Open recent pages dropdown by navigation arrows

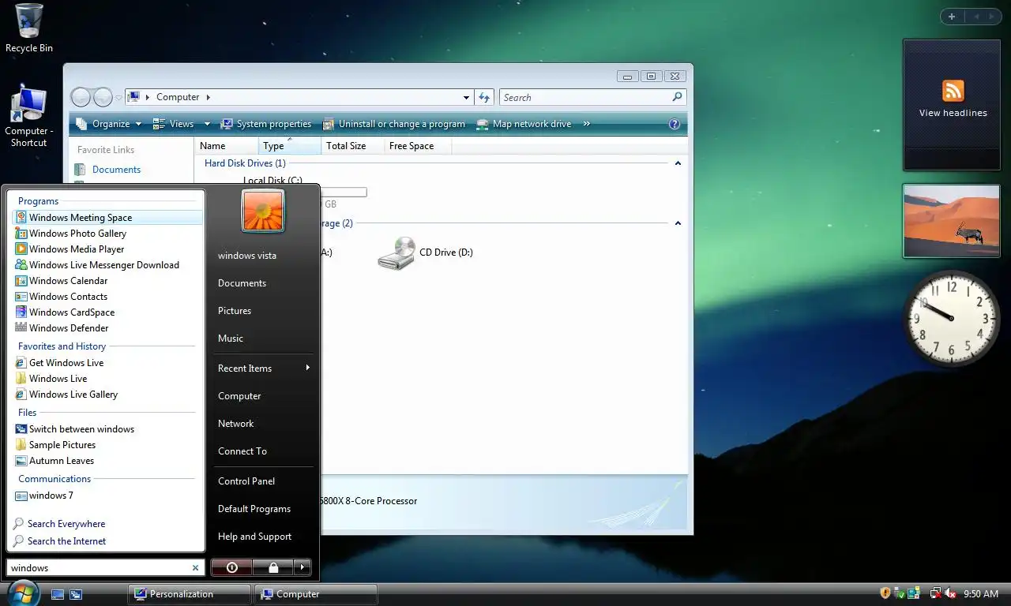pyautogui.click(x=118, y=98)
